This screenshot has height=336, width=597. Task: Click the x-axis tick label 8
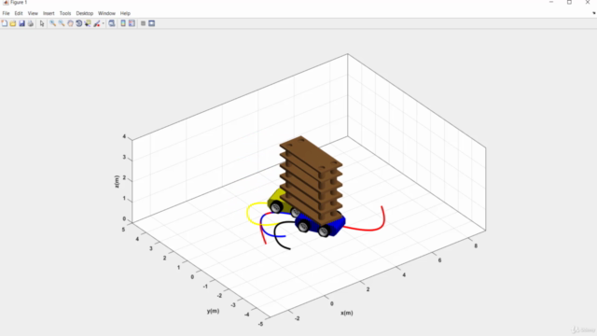click(x=476, y=246)
